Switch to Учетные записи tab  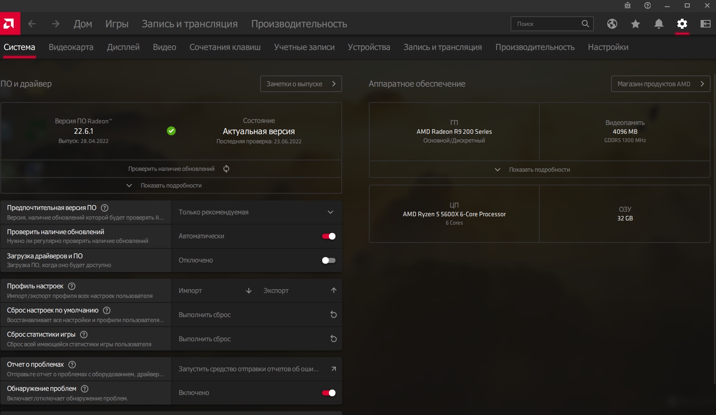click(304, 47)
